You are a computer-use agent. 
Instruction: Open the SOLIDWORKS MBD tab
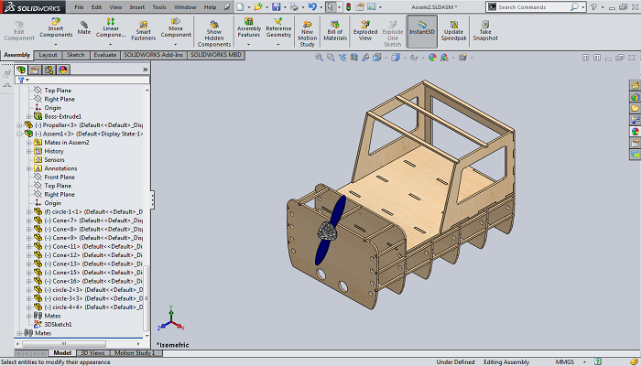click(216, 55)
